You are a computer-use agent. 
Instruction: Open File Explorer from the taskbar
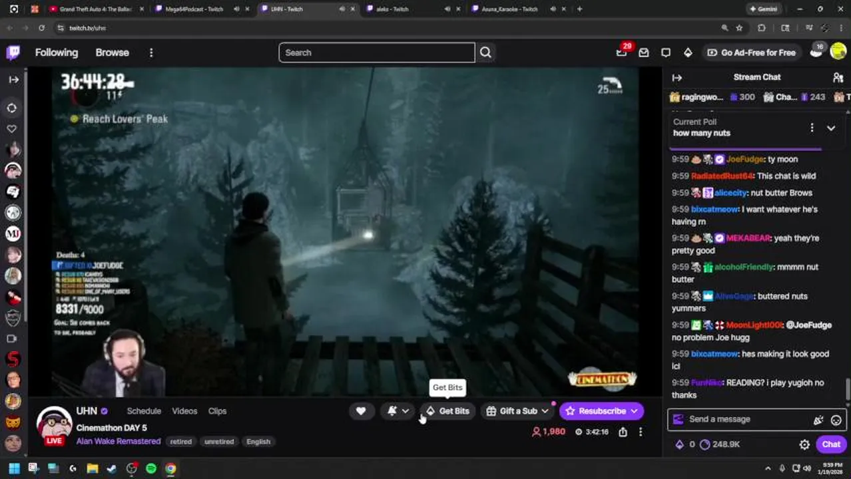pos(92,468)
